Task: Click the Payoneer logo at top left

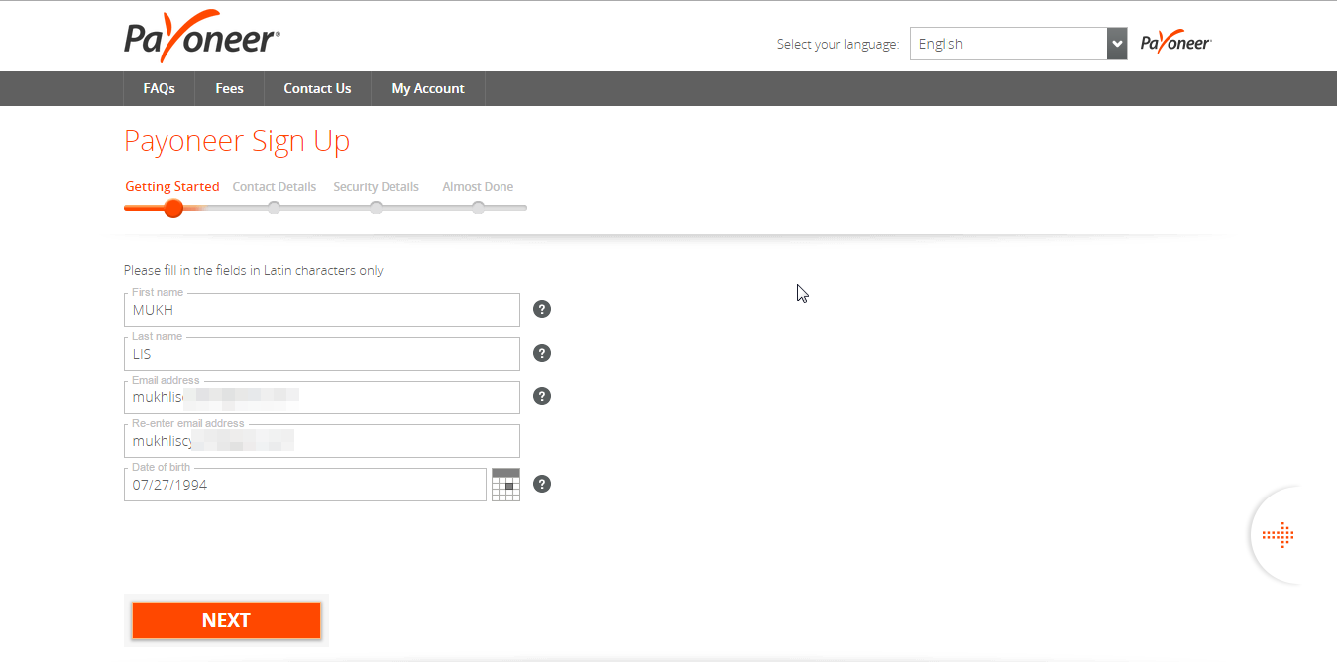Action: (x=202, y=38)
